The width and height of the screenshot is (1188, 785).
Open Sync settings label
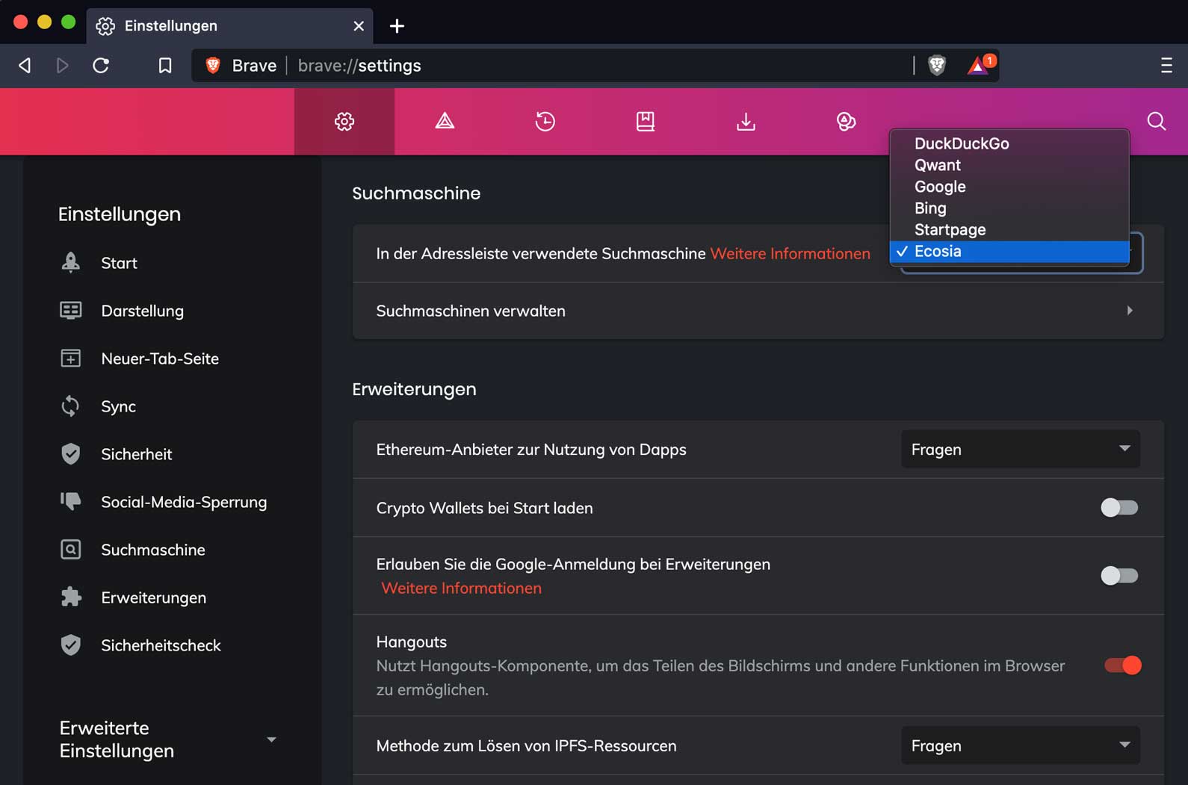click(x=118, y=406)
